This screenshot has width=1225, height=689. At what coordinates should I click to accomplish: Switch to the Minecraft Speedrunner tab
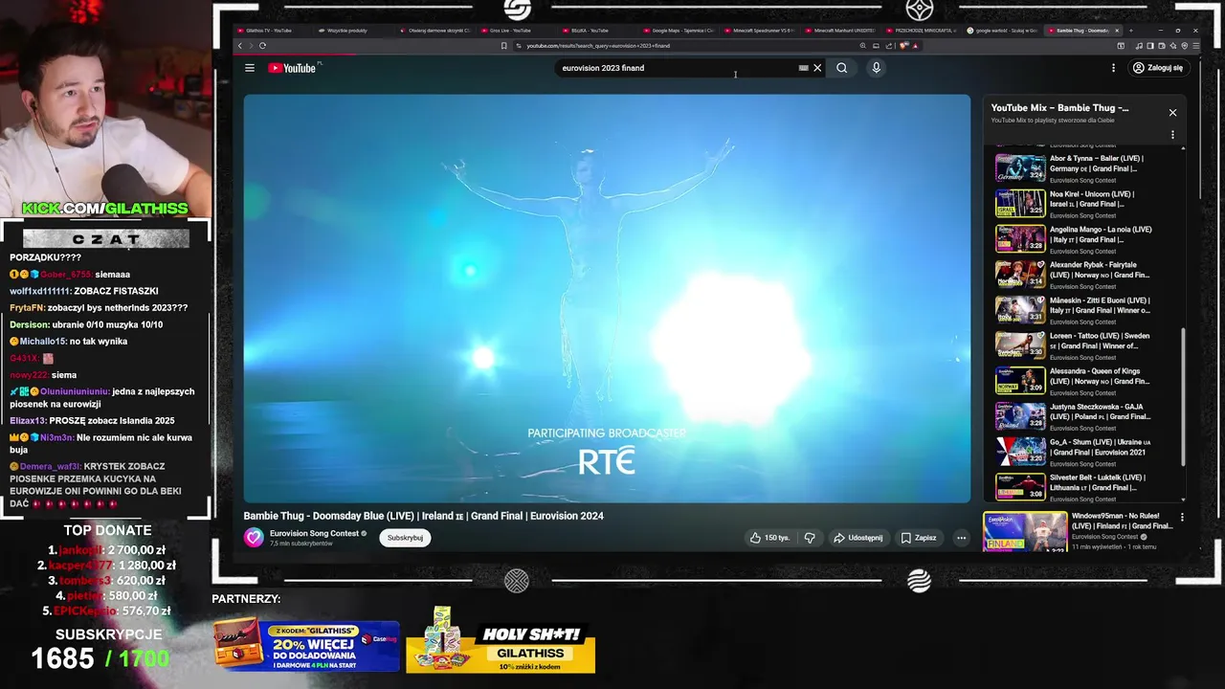click(x=761, y=31)
